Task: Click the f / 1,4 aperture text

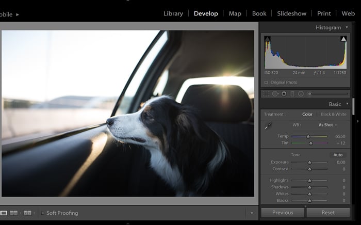Action: click(x=319, y=73)
